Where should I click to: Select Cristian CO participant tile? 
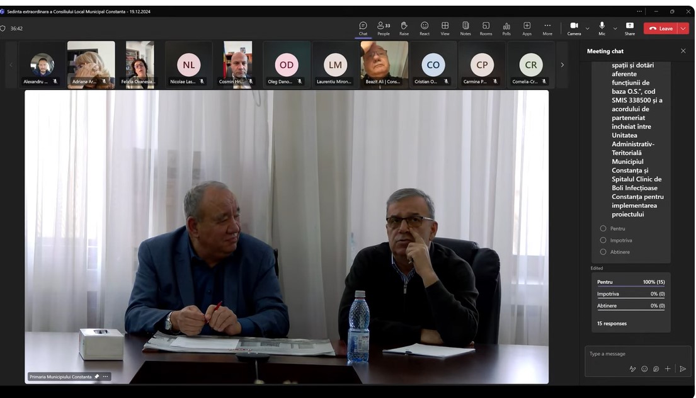(433, 65)
